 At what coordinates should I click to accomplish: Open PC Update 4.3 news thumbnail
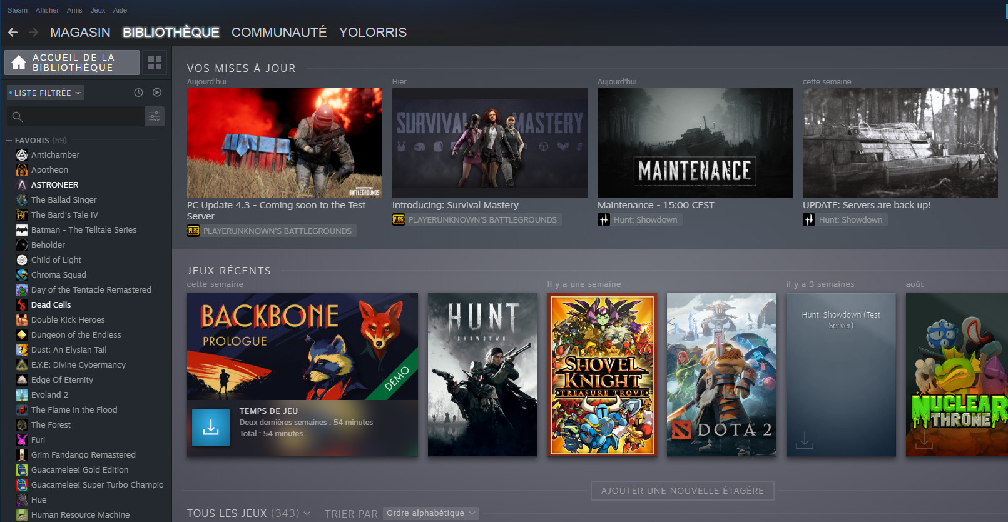285,143
